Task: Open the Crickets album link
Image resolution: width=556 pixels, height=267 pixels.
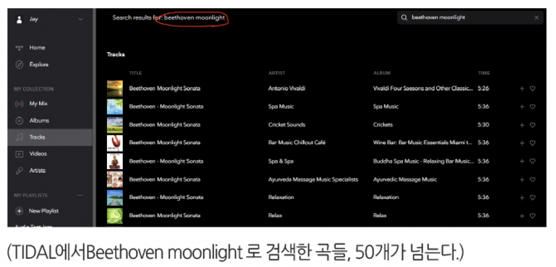Action: (x=383, y=125)
